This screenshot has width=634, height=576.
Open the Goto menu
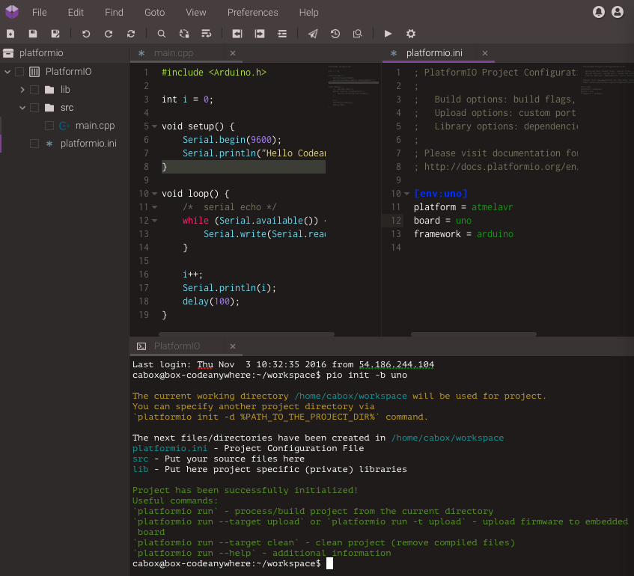(x=154, y=13)
